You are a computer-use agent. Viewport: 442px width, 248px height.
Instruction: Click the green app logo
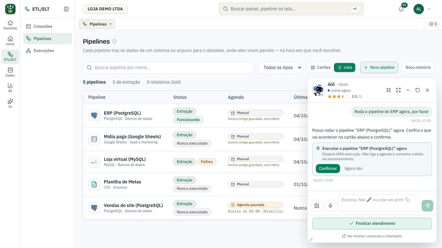tap(10, 9)
